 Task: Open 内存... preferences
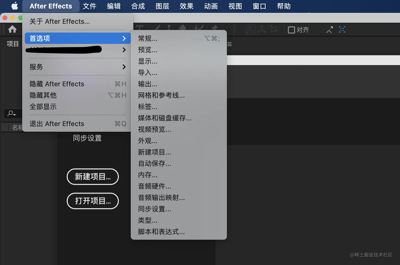(x=179, y=175)
